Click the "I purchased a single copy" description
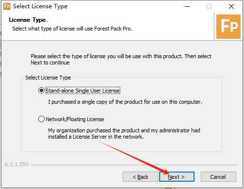This screenshot has width=244, height=189. click(x=125, y=102)
